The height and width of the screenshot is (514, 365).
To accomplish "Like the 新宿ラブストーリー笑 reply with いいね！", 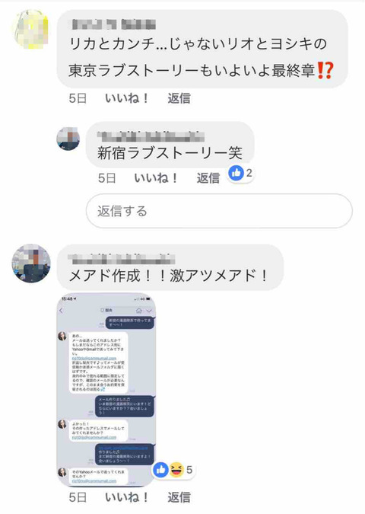I will 156,177.
